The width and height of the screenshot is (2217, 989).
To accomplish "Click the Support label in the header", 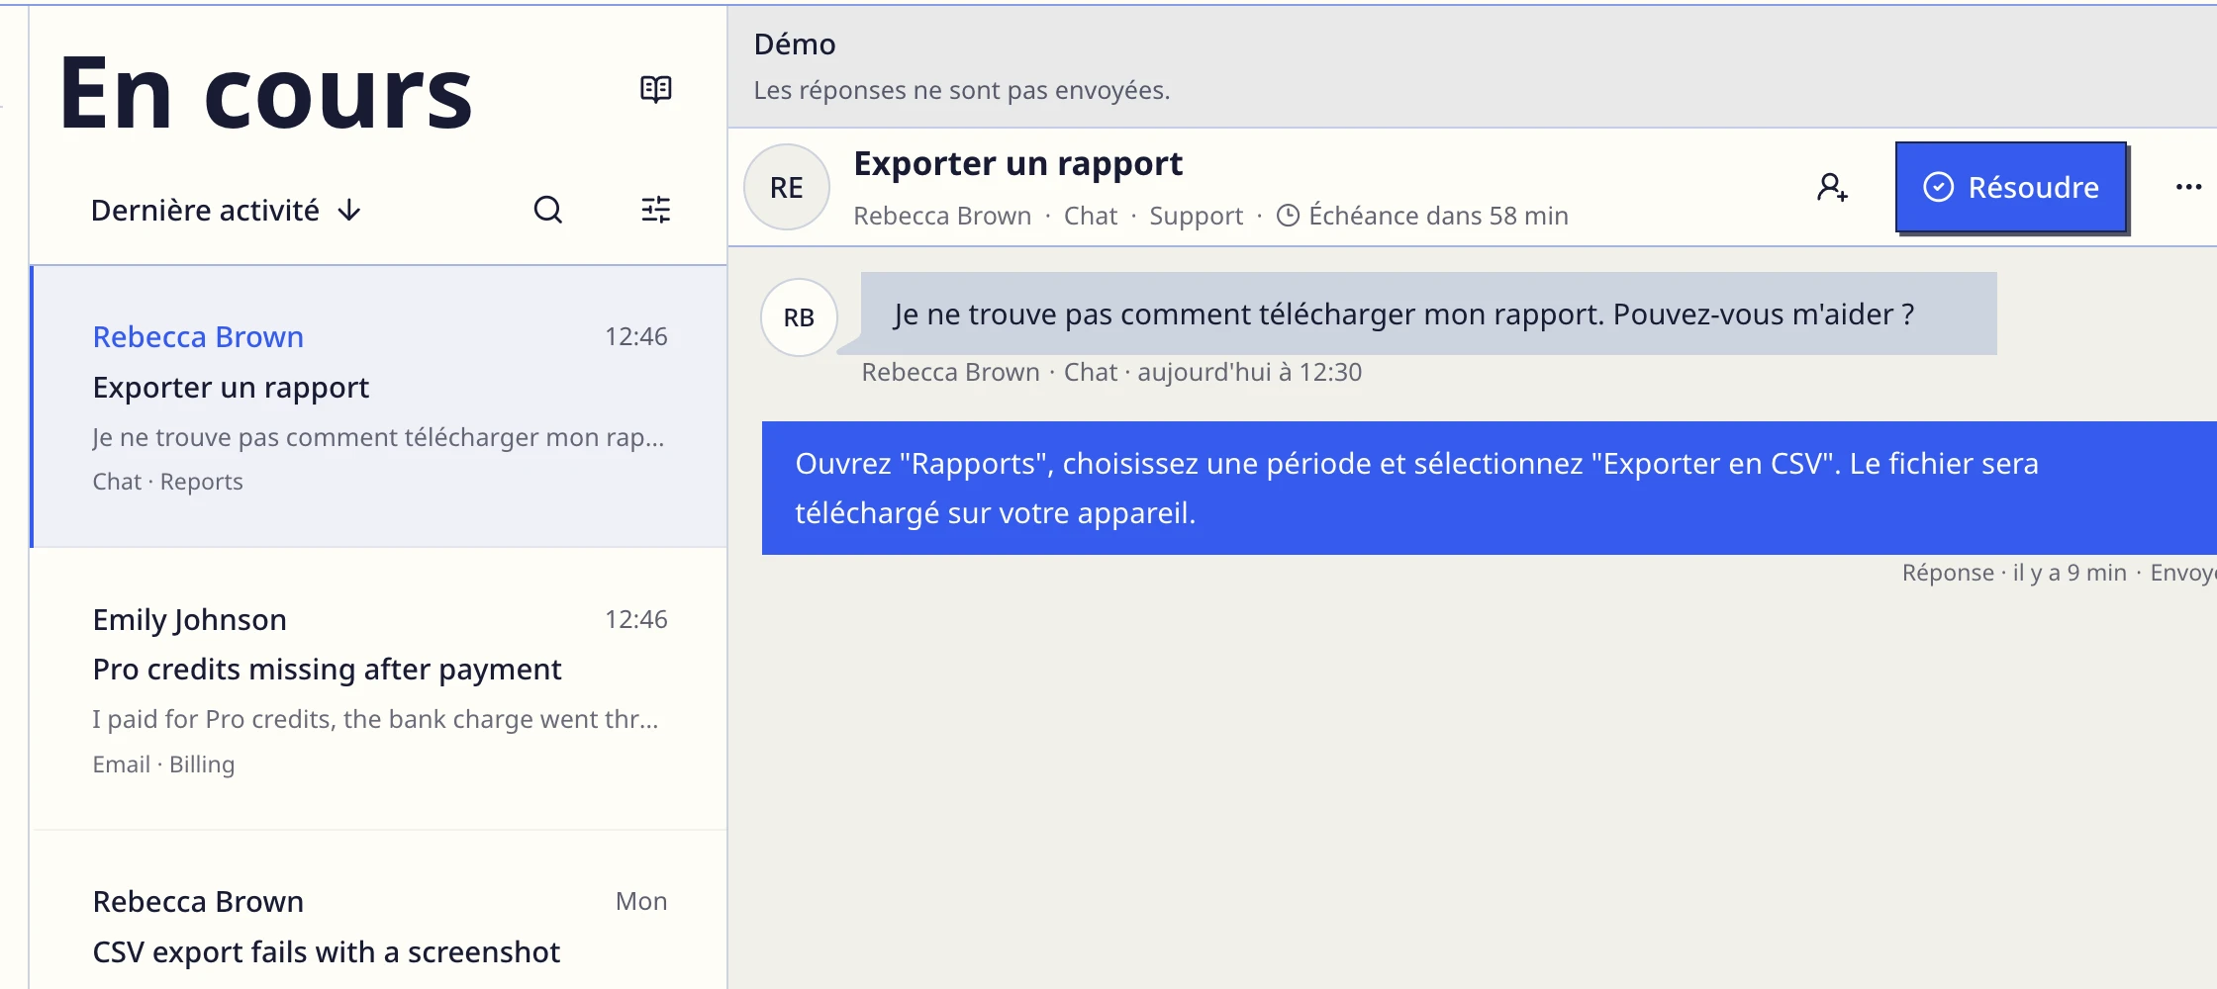I will (1196, 216).
